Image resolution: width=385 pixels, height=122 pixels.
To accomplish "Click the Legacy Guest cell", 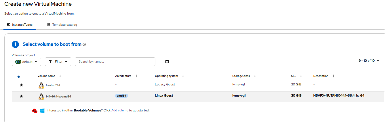I will point(165,85).
